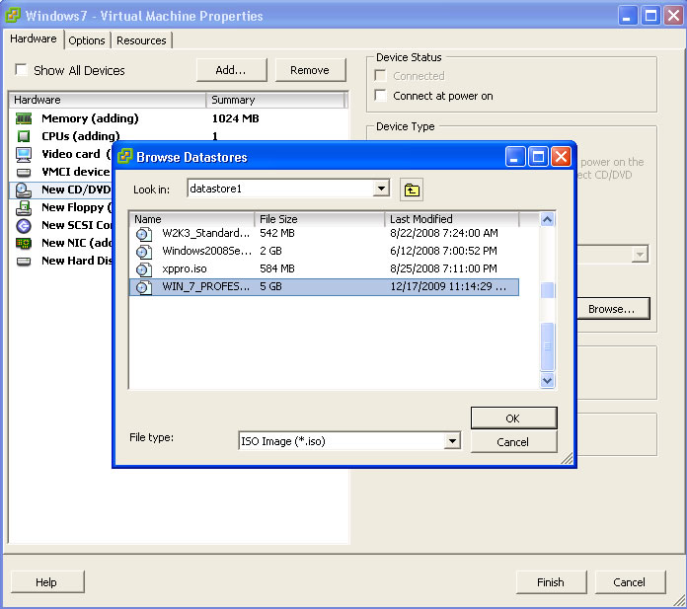
Task: Click the file list scroll down arrow
Action: pyautogui.click(x=548, y=380)
